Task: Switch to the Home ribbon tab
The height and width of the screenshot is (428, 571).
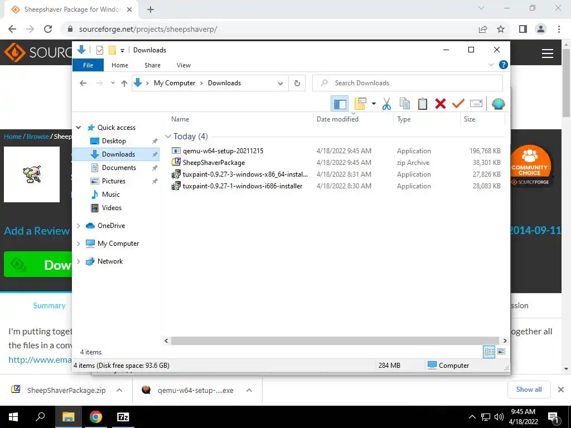Action: pyautogui.click(x=120, y=65)
